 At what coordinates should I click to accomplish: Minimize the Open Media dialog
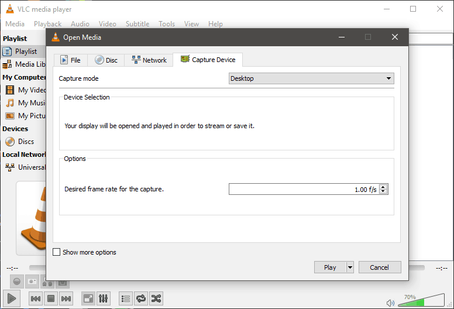click(x=342, y=37)
